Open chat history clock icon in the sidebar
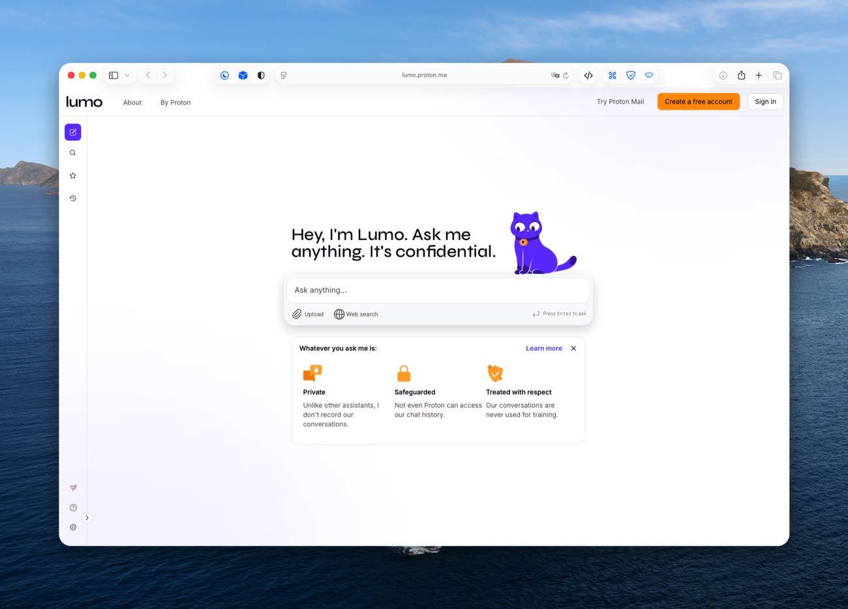Screen dimensions: 848x609 (73, 198)
